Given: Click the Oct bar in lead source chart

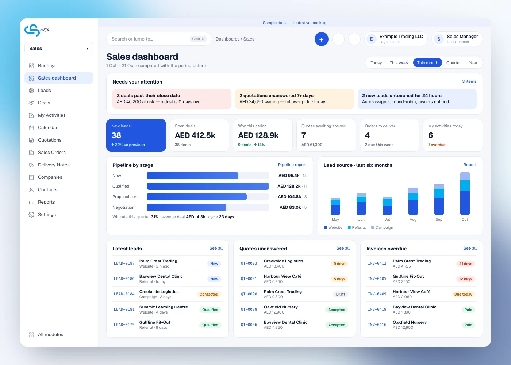Looking at the screenshot, I should coord(465,193).
